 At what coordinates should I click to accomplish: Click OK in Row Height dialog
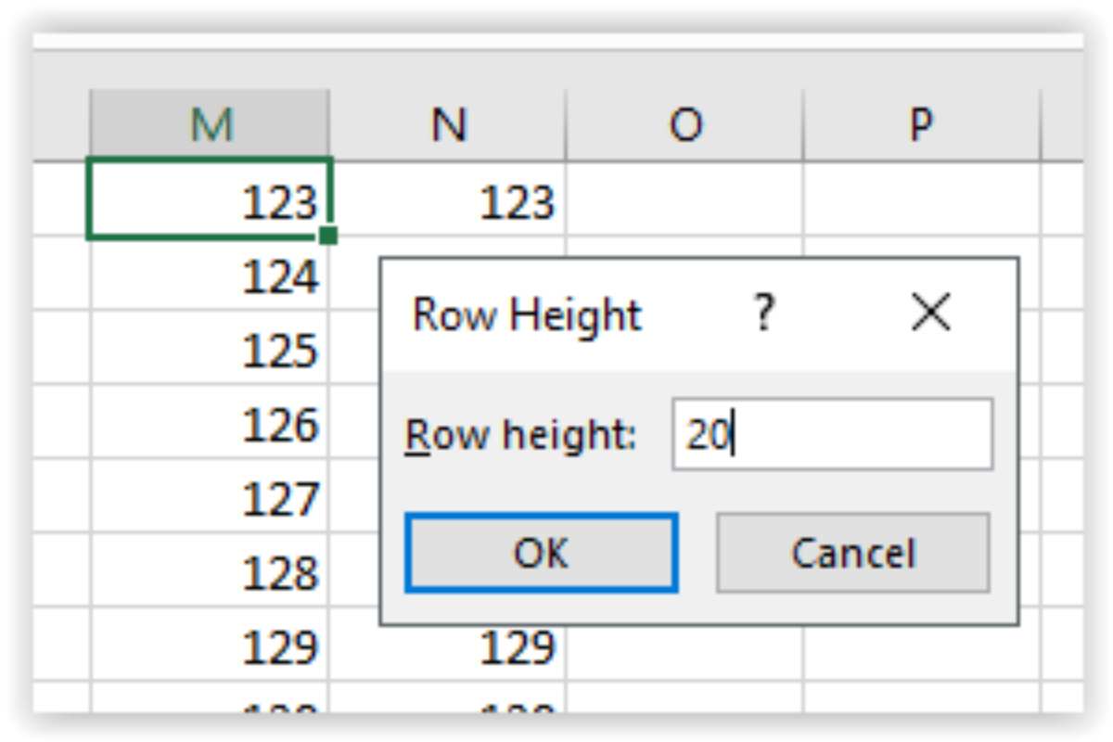click(541, 553)
